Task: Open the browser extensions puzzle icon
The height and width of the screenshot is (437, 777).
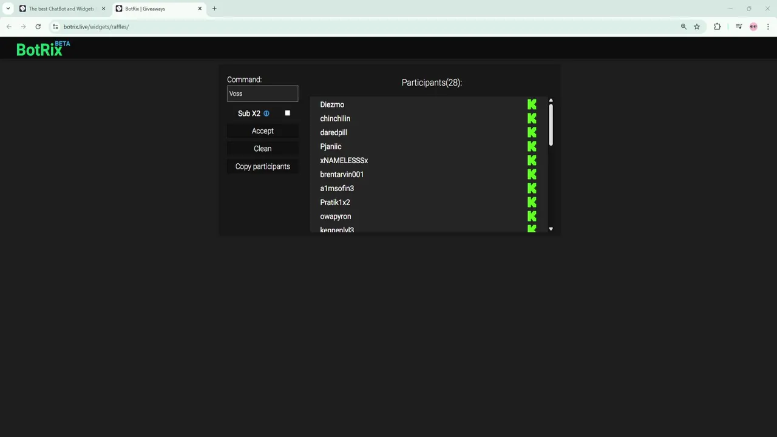Action: (x=718, y=27)
